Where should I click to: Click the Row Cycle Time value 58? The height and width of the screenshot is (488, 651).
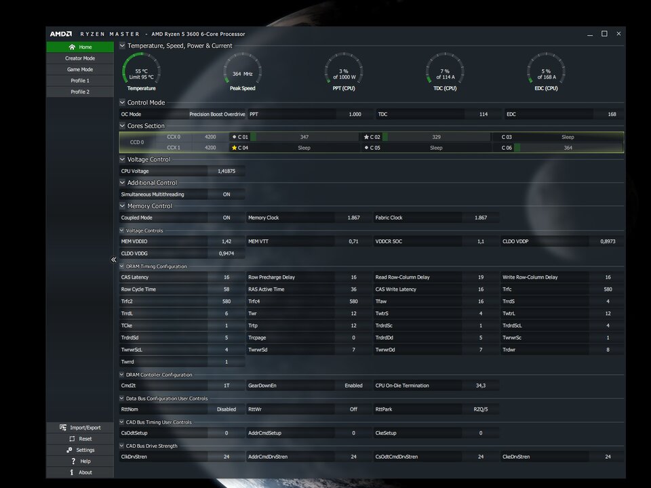[x=226, y=289]
